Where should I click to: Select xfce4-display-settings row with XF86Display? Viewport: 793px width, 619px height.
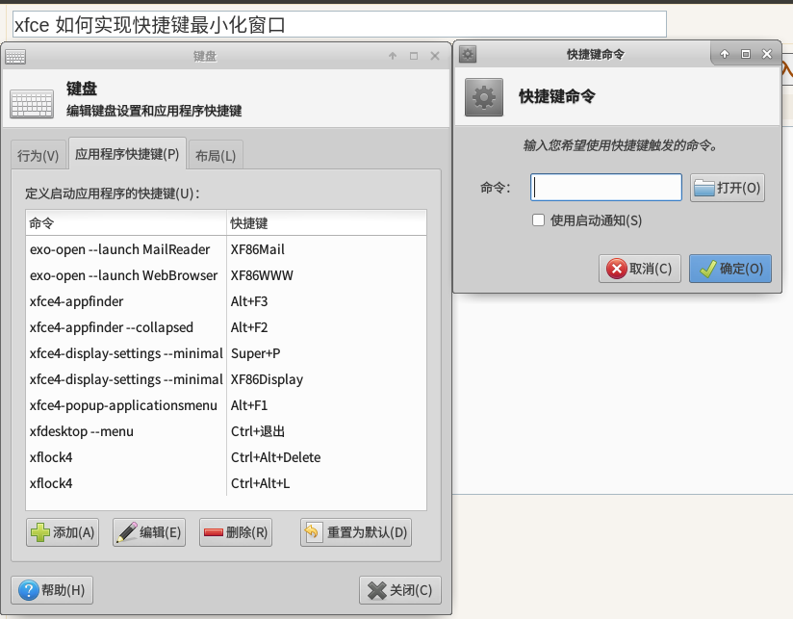[226, 380]
